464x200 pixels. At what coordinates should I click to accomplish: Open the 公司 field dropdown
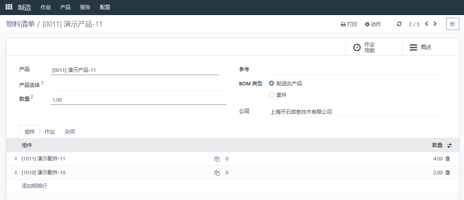357,112
